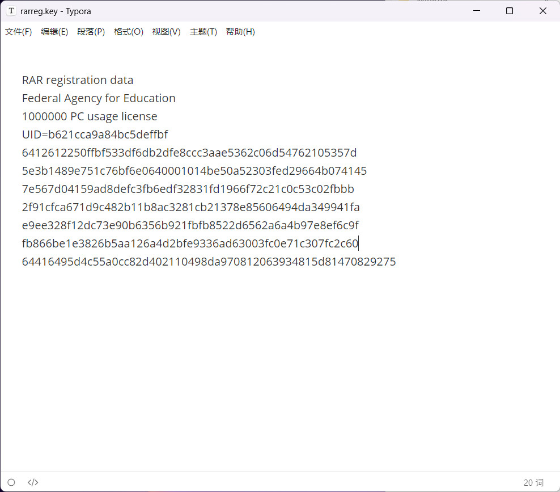
Task: Toggle sidebar with circle icon
Action: pyautogui.click(x=11, y=482)
